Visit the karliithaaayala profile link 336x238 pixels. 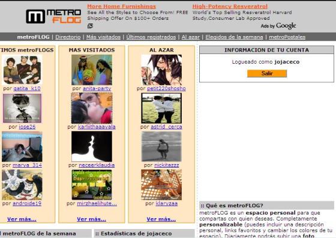point(97,127)
